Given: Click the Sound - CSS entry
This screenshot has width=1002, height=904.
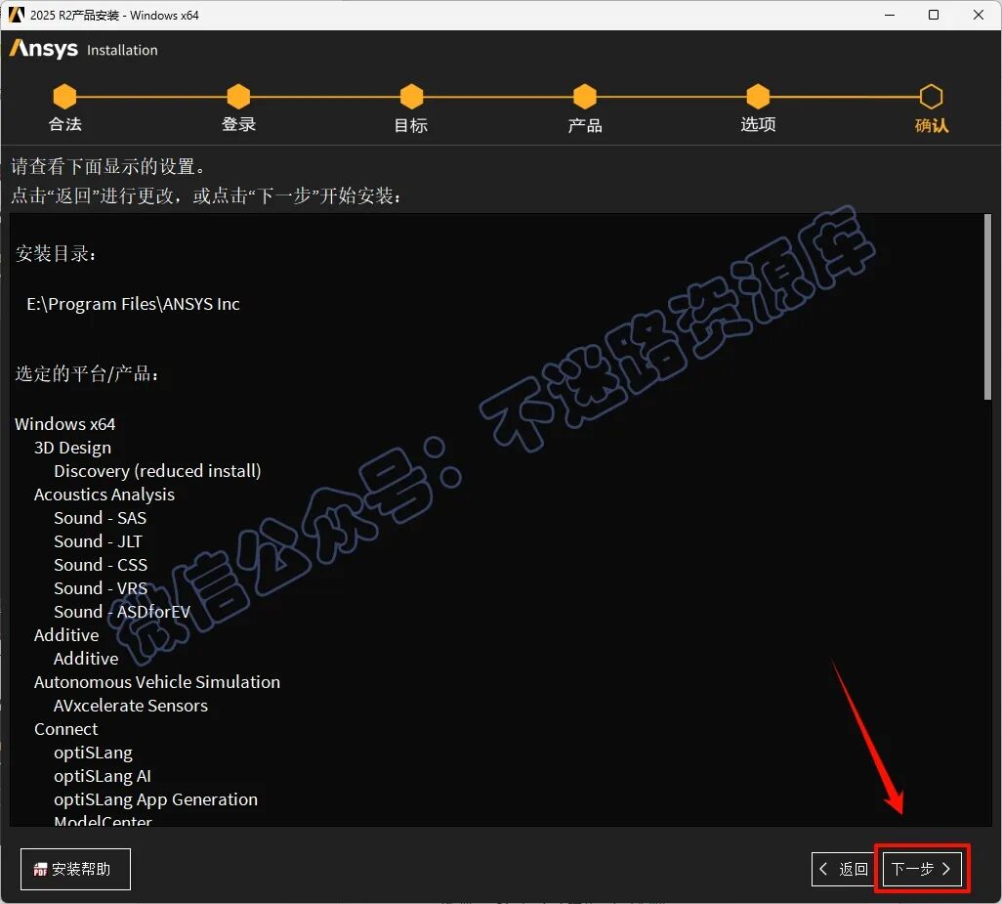Looking at the screenshot, I should click(101, 565).
